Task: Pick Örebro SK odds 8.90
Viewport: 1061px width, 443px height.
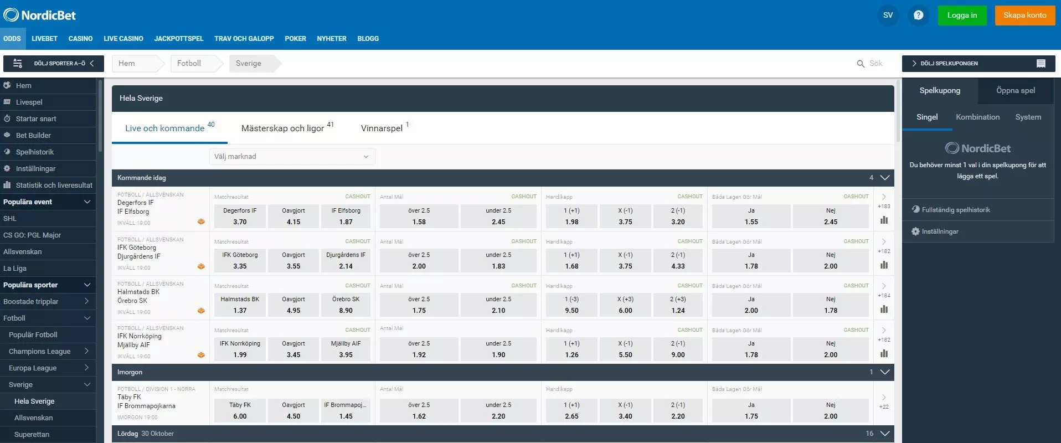Action: (x=346, y=305)
